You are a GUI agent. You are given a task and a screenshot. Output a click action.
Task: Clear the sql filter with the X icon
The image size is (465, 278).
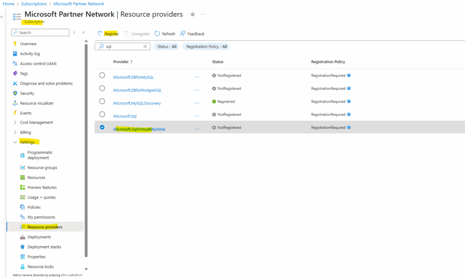click(x=145, y=46)
